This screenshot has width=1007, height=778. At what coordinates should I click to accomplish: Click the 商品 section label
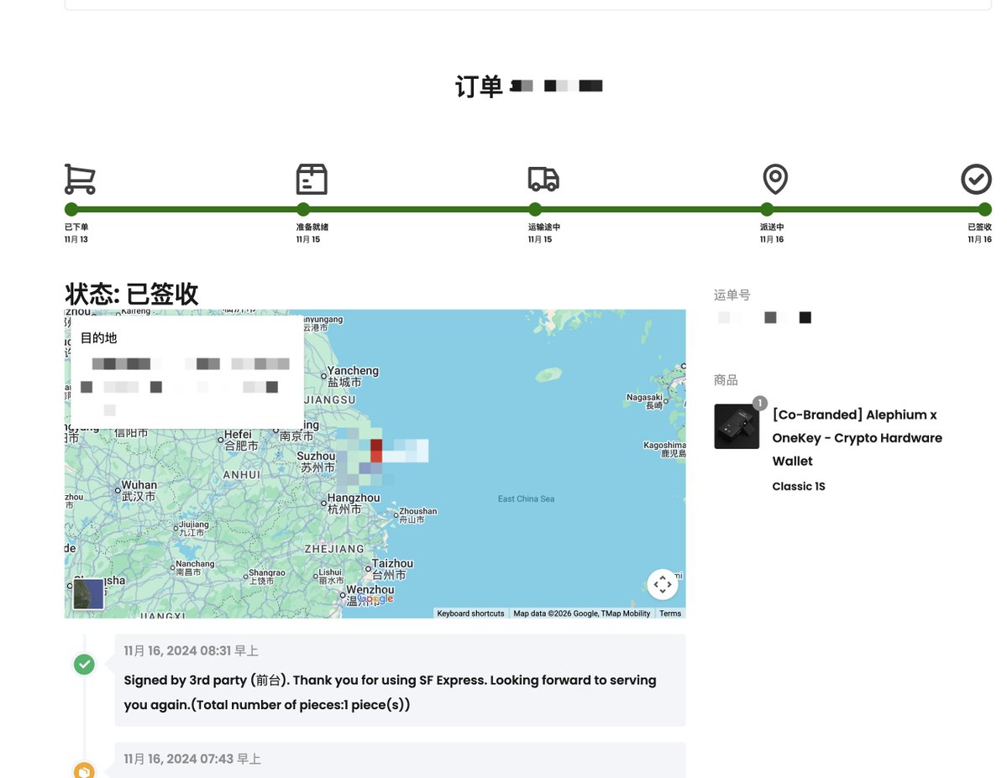pos(726,380)
